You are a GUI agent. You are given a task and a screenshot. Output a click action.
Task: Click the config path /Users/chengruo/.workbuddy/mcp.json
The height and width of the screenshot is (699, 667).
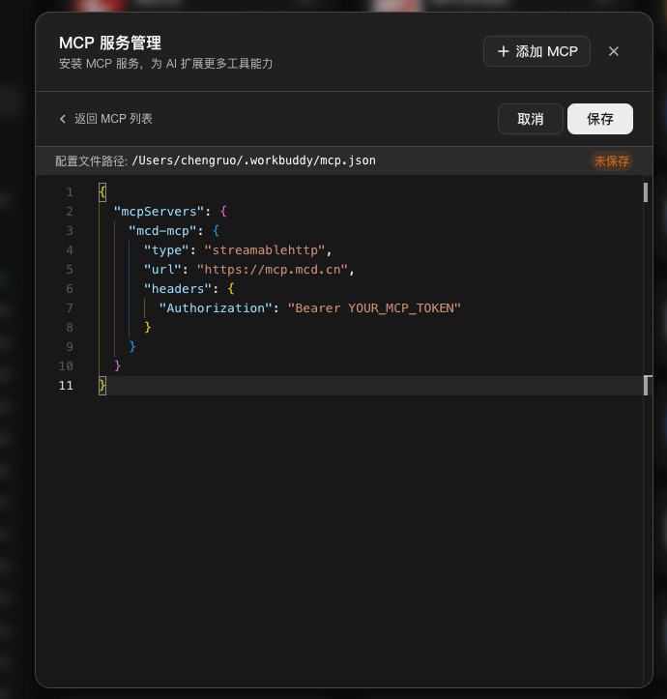[x=253, y=160]
